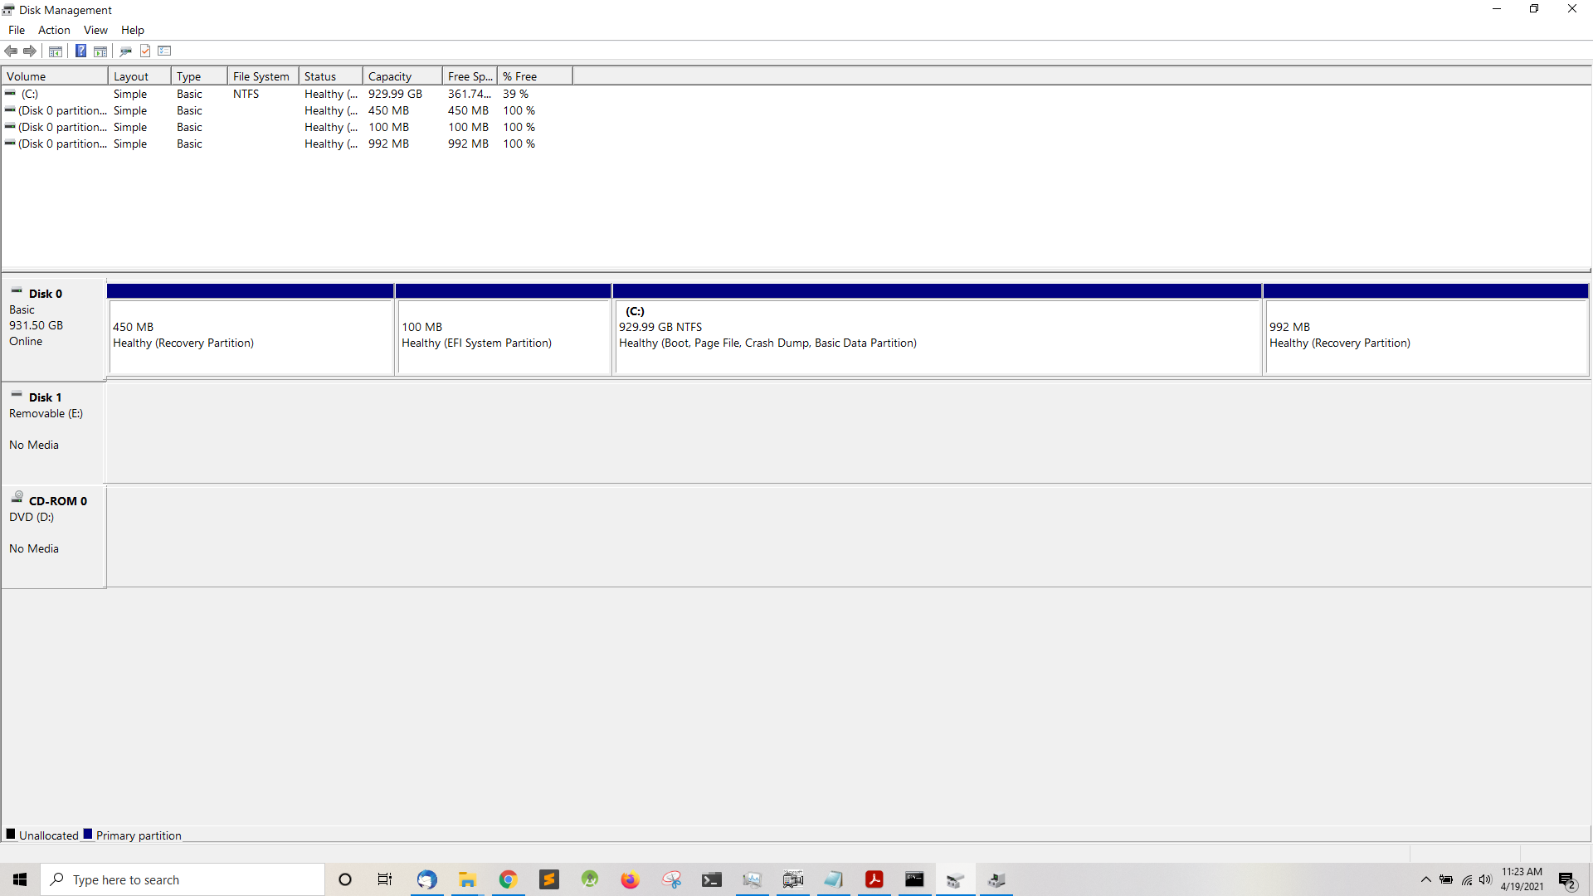The width and height of the screenshot is (1593, 896).
Task: Click the Properties checkmark page icon
Action: click(145, 51)
